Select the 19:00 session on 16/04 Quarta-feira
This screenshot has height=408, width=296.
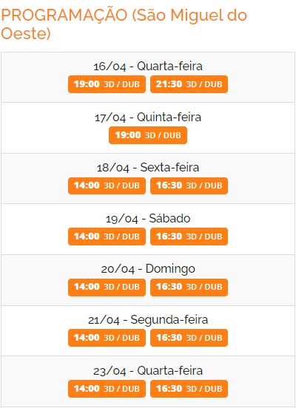coord(107,84)
